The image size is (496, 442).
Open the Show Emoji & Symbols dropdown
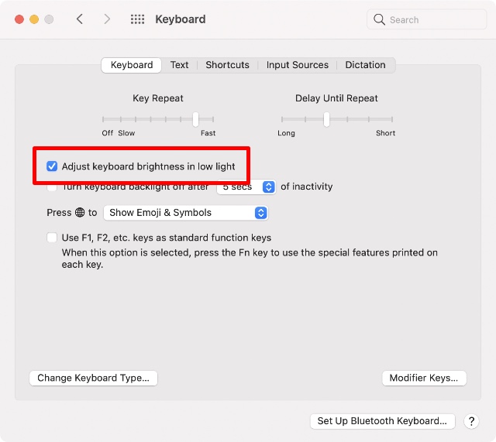[x=186, y=212]
